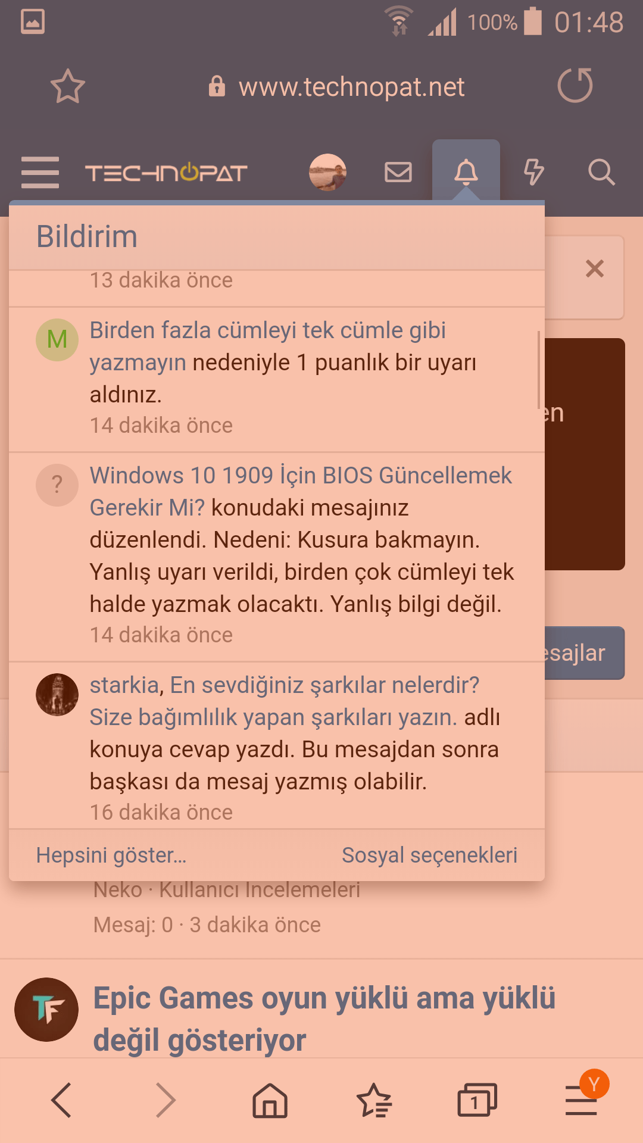
Task: Open browser bookmarks list icon
Action: (374, 1100)
